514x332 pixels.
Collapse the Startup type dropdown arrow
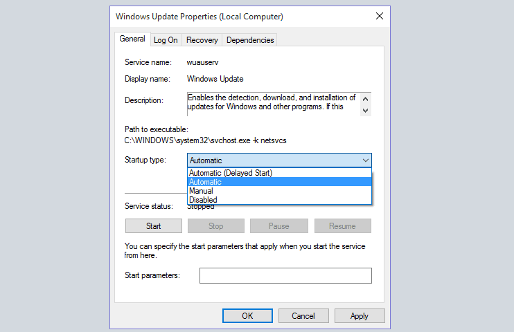pyautogui.click(x=366, y=160)
